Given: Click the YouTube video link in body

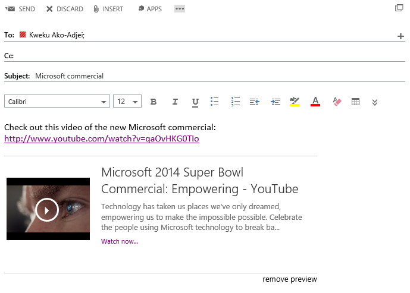Looking at the screenshot, I should [102, 139].
